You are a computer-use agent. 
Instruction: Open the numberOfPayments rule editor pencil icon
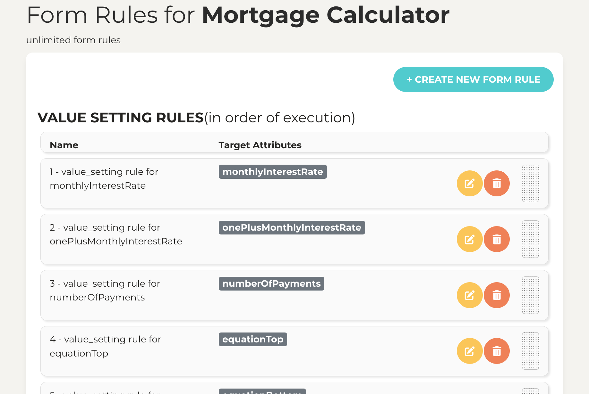click(x=469, y=295)
